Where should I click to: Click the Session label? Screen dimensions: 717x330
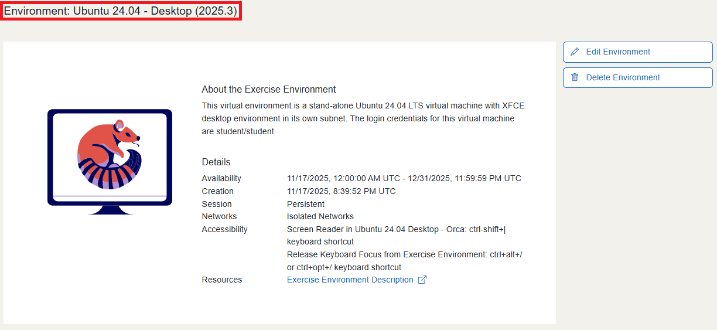[x=217, y=204]
